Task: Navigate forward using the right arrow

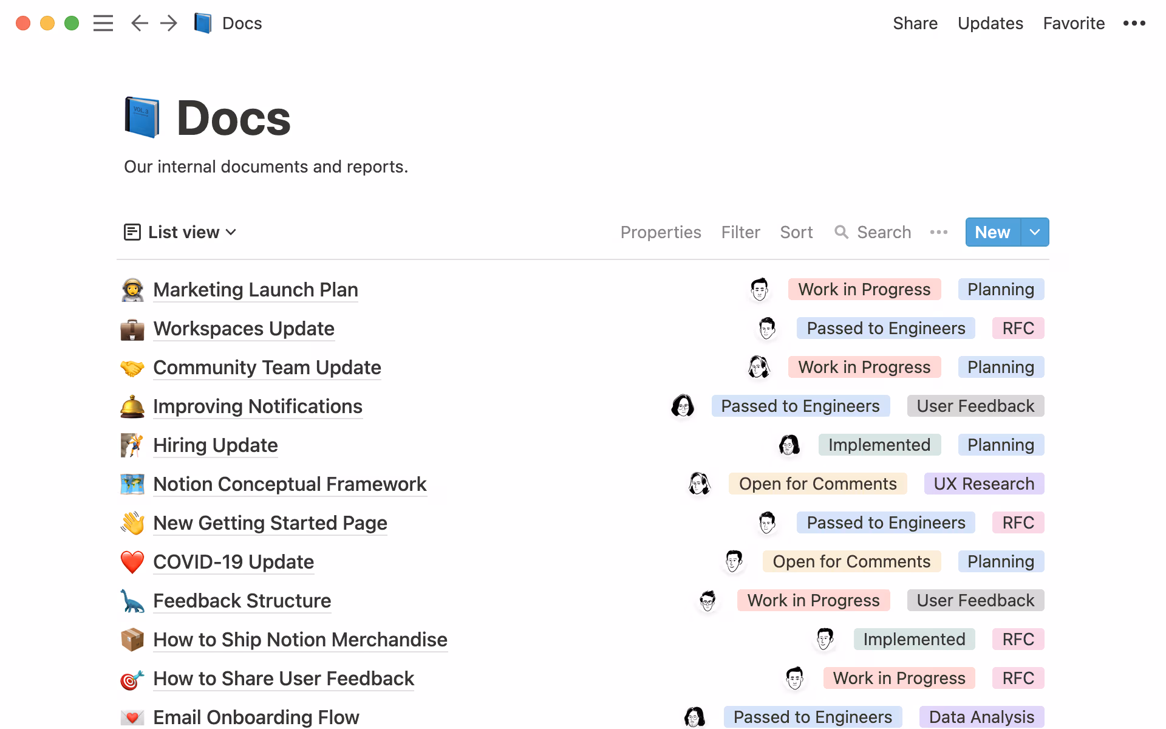Action: coord(168,23)
